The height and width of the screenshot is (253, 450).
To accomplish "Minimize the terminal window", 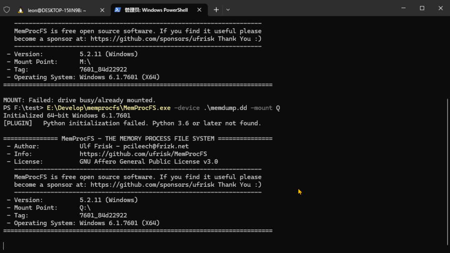I will coord(403,8).
